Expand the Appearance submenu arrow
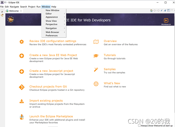175x127 pixels. [64, 17]
